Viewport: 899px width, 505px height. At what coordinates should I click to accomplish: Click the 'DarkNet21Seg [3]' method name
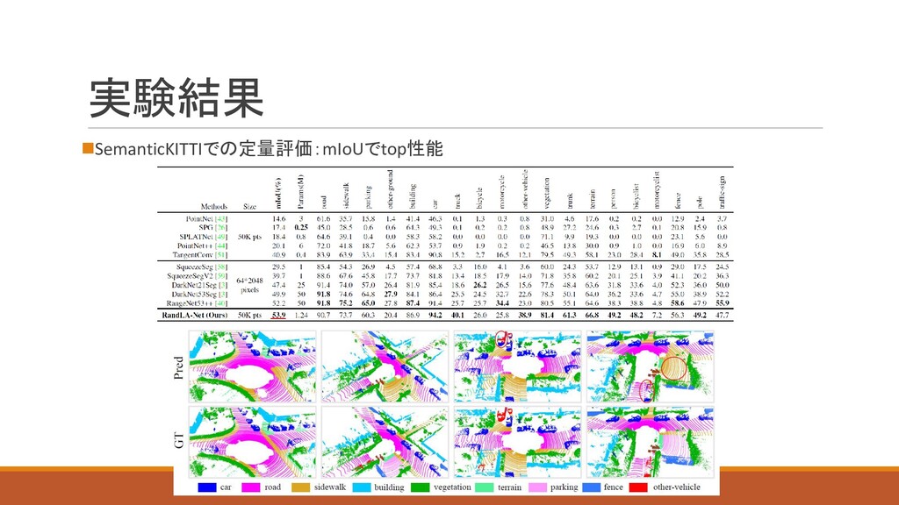(199, 285)
